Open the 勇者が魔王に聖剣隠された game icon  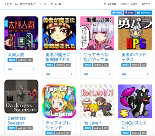click(59, 33)
